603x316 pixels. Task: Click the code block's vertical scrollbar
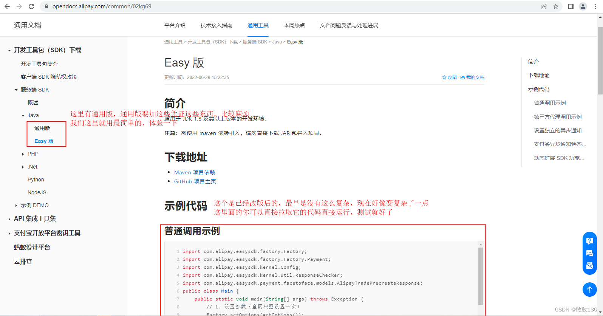(x=481, y=276)
